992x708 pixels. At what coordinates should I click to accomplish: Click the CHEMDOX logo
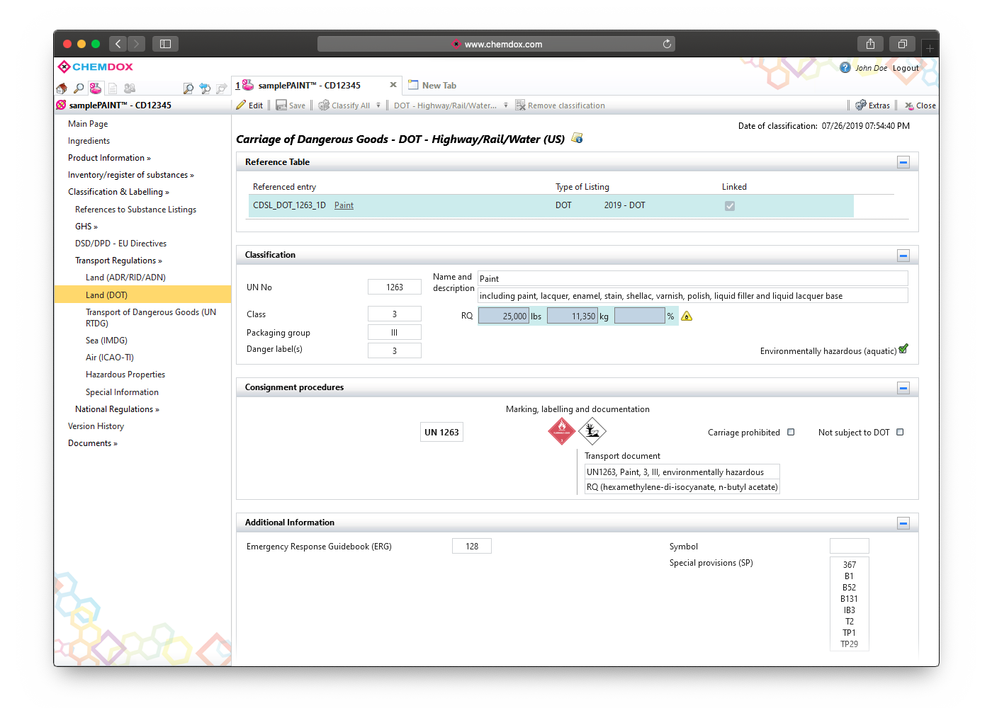point(96,67)
